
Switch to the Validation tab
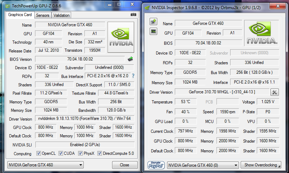click(x=61, y=15)
